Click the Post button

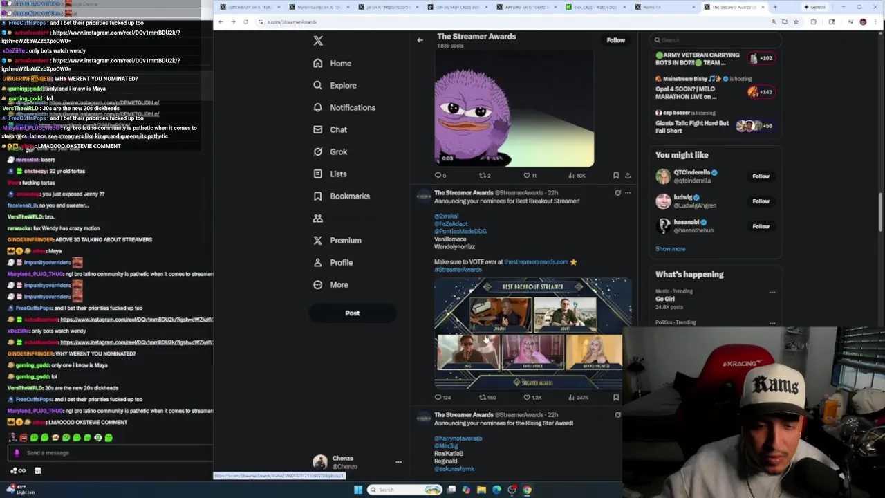pyautogui.click(x=352, y=313)
